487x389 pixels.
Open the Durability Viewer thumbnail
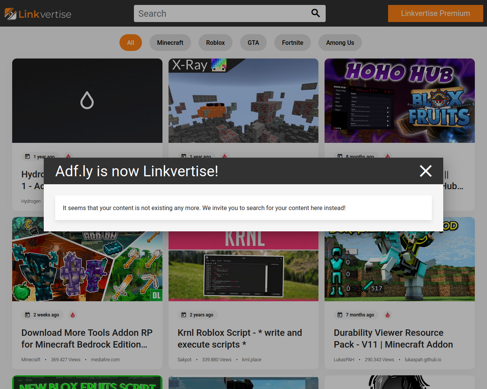click(399, 266)
